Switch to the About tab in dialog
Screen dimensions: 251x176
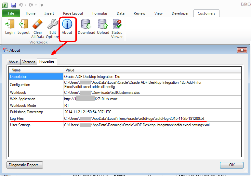tap(13, 62)
